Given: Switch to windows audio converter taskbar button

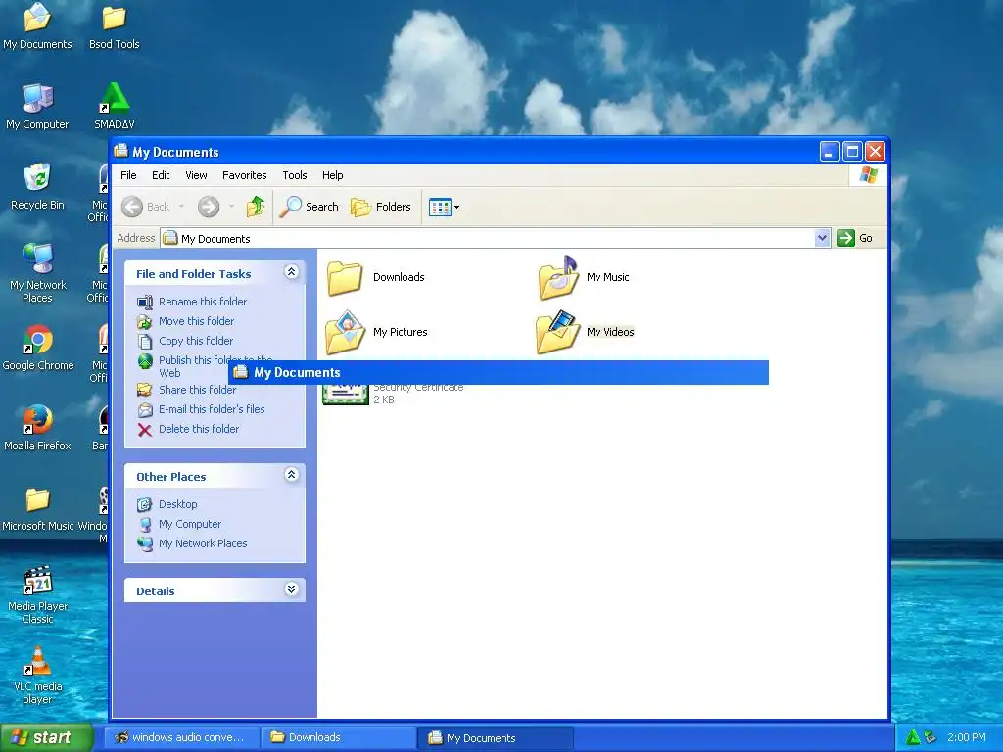Looking at the screenshot, I should (180, 737).
